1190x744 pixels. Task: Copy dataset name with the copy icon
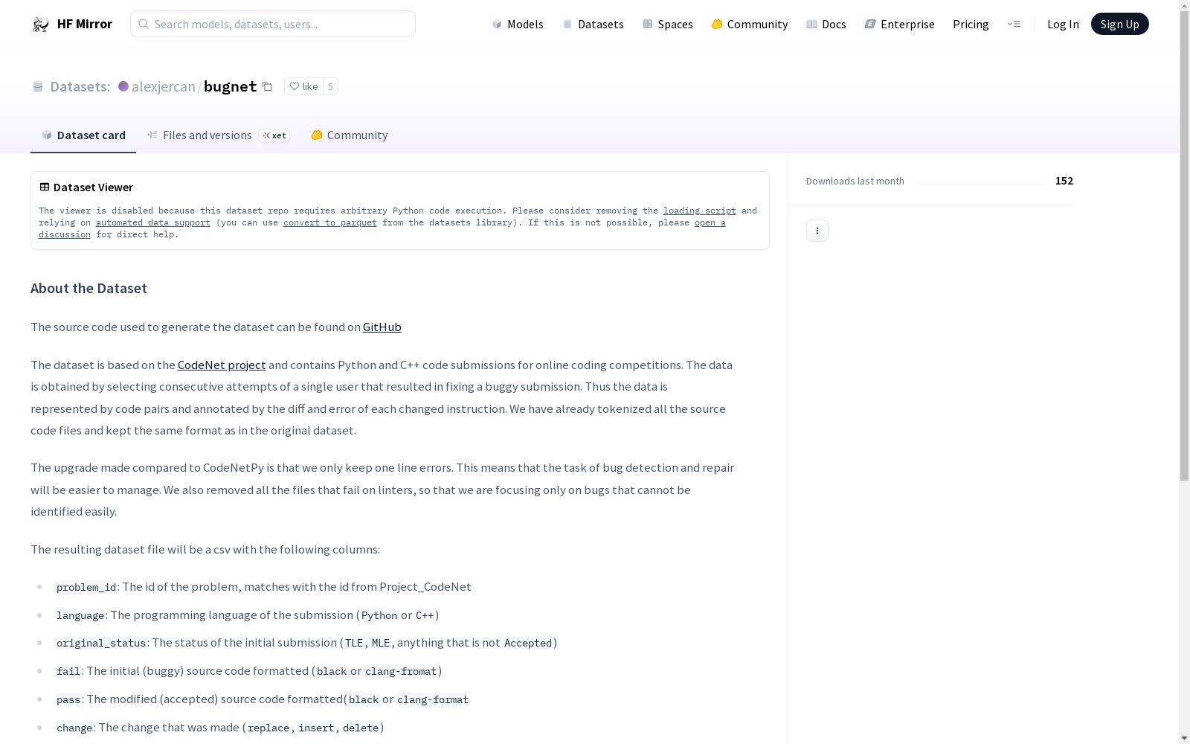[x=267, y=86]
